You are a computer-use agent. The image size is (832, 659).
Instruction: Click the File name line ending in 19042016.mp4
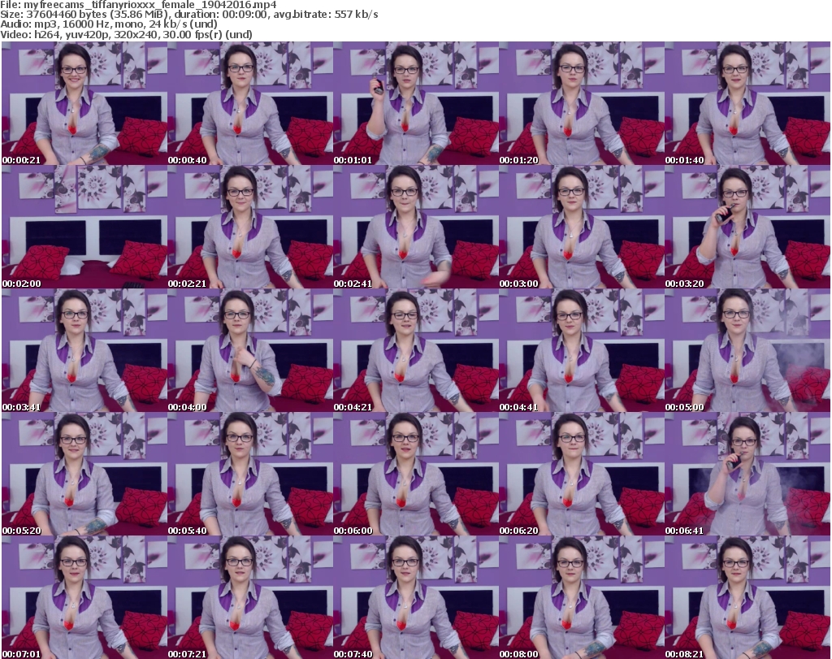138,5
